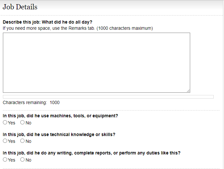
Task: Select Yes radio for machines, tools, equipment
Action: click(x=5, y=122)
